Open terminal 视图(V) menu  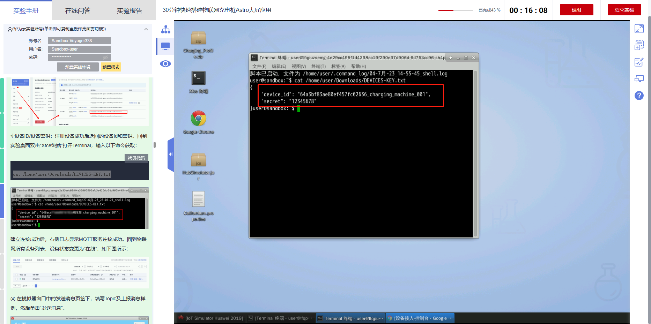299,66
